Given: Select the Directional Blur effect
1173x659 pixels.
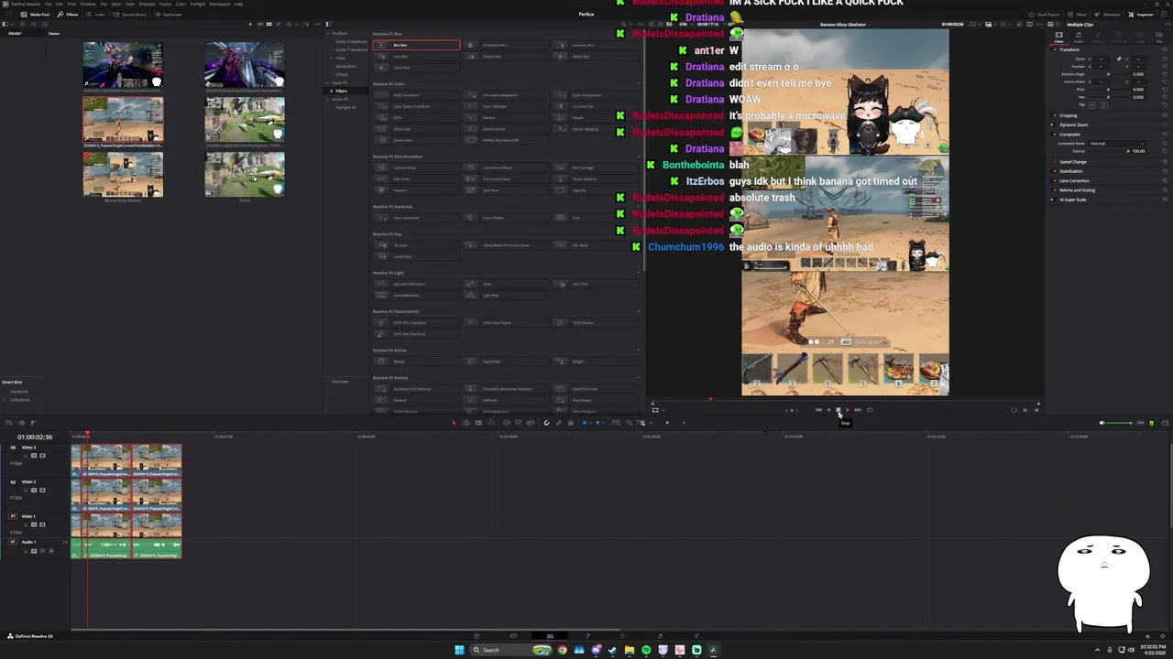Looking at the screenshot, I should coord(506,45).
